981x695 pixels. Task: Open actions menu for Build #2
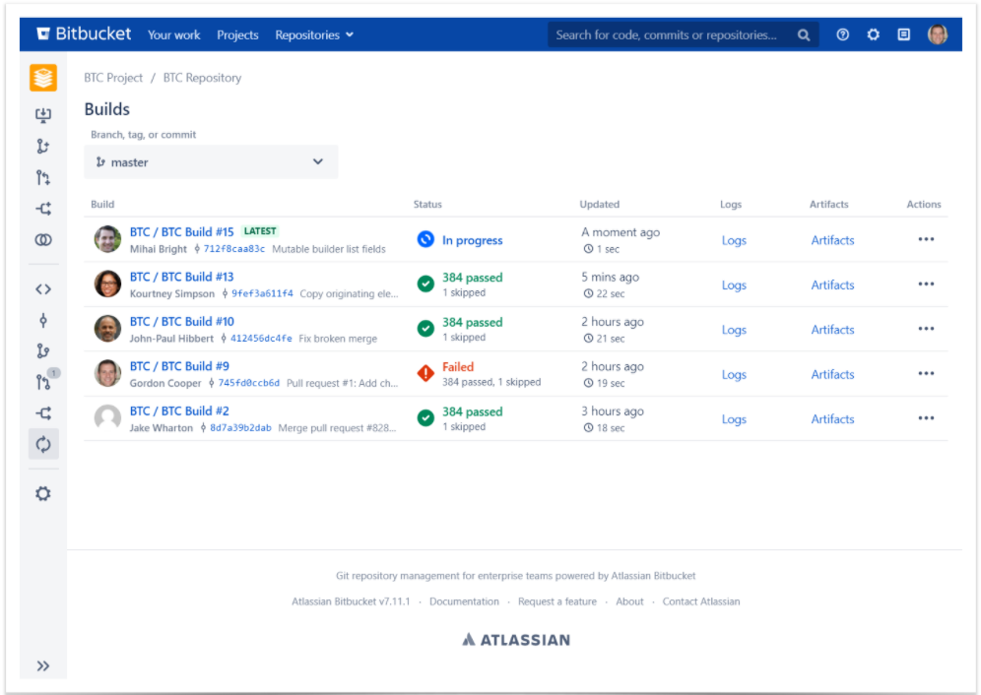(x=926, y=418)
